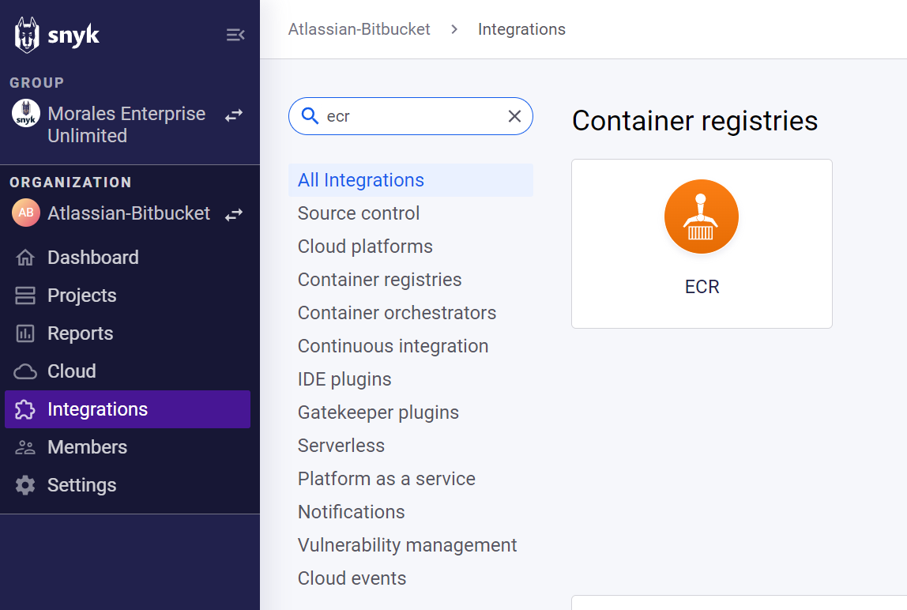The height and width of the screenshot is (610, 907).
Task: Open the ECR integration card
Action: pos(702,243)
